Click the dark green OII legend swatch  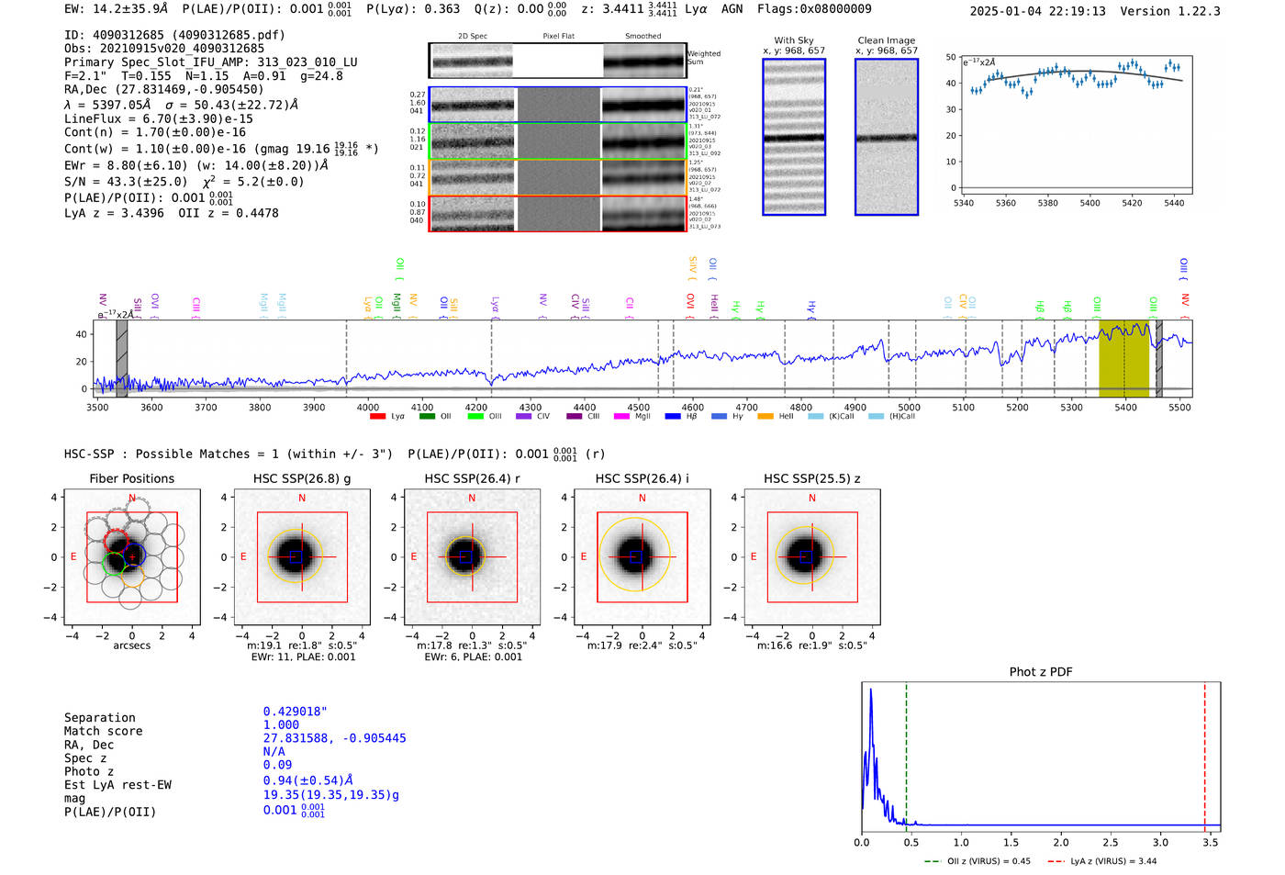click(427, 417)
